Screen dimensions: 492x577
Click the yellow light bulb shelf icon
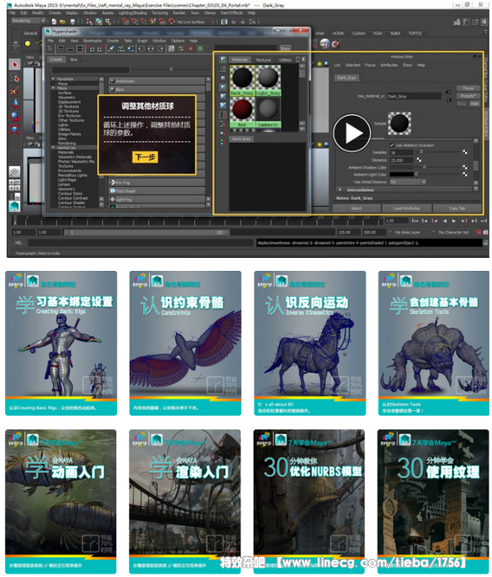tap(28, 43)
